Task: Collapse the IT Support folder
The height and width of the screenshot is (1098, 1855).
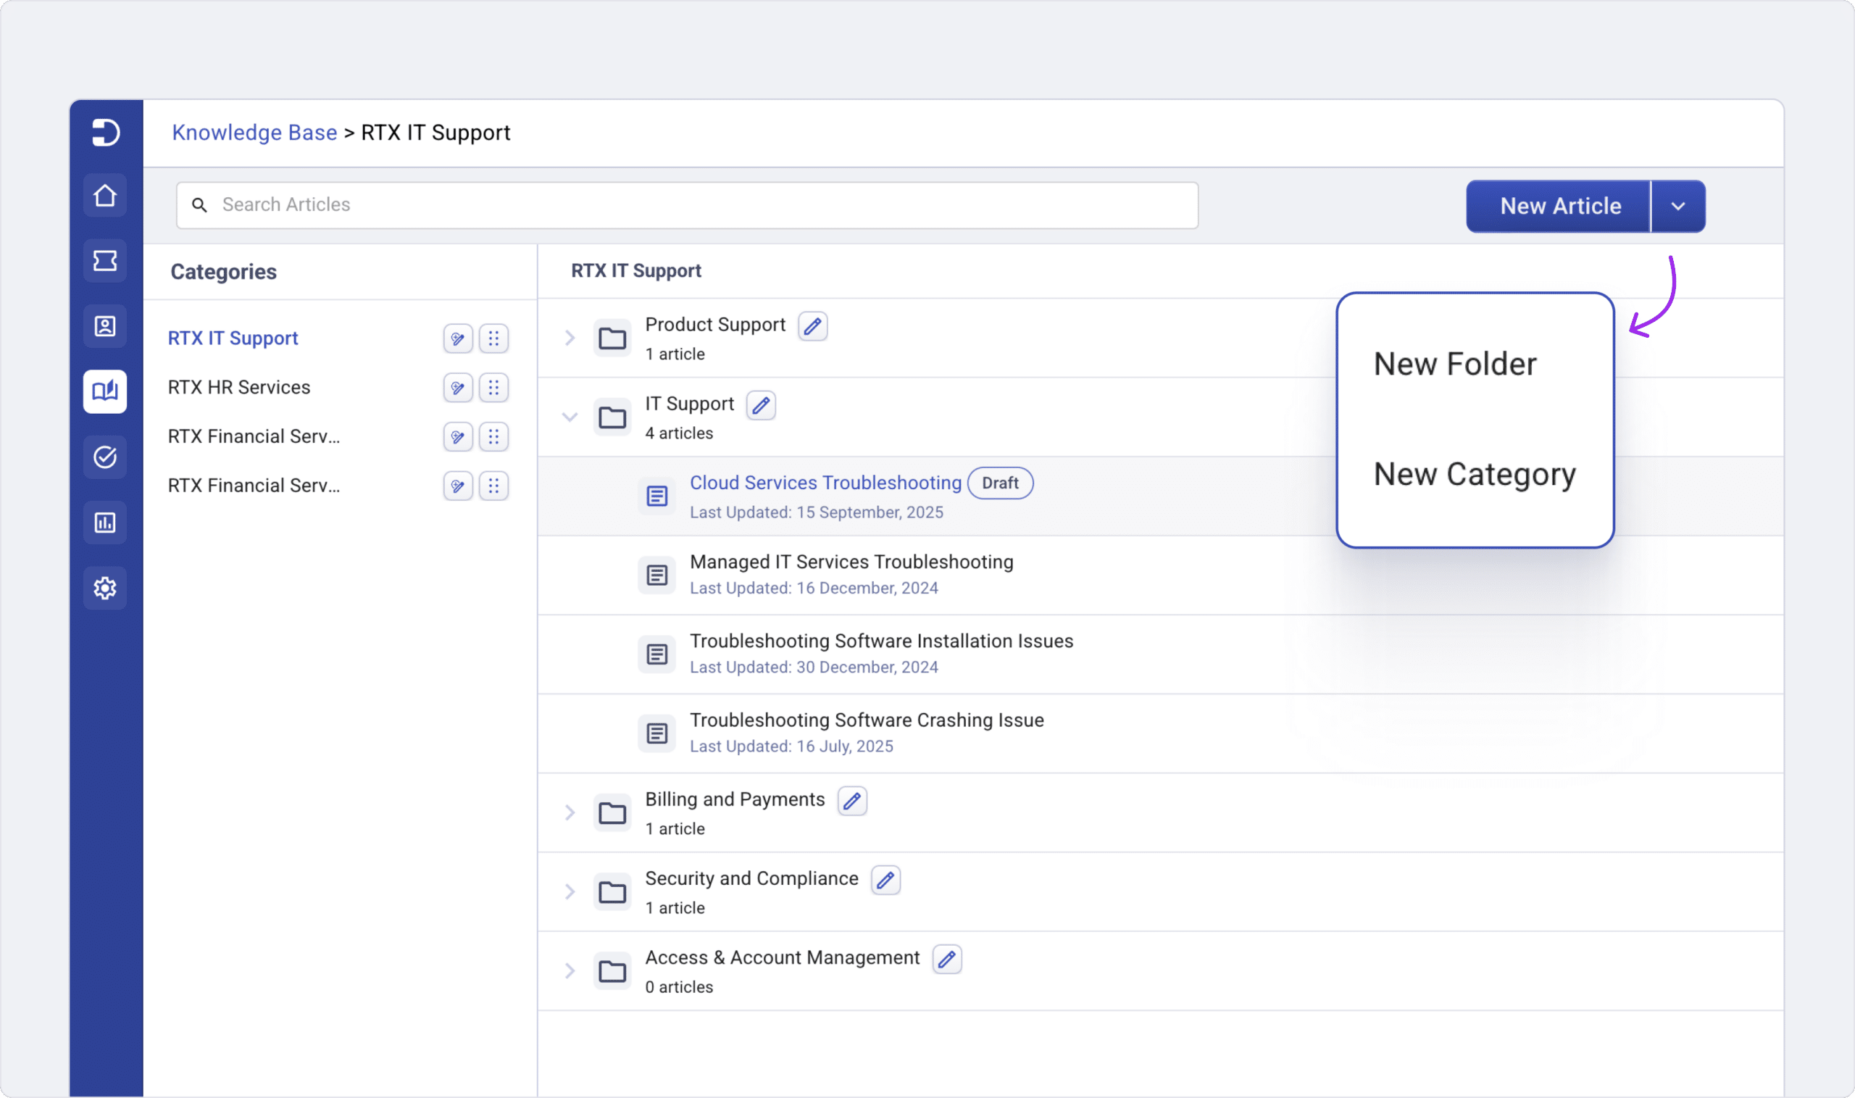Action: point(570,417)
